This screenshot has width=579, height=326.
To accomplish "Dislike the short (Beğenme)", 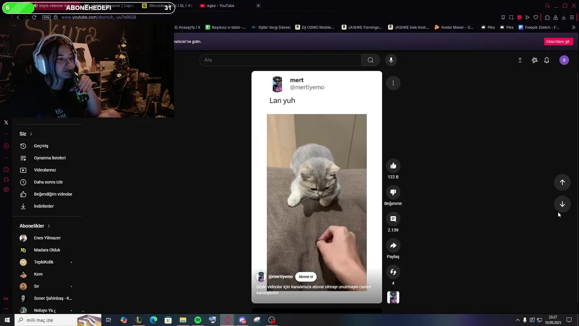I will (393, 192).
